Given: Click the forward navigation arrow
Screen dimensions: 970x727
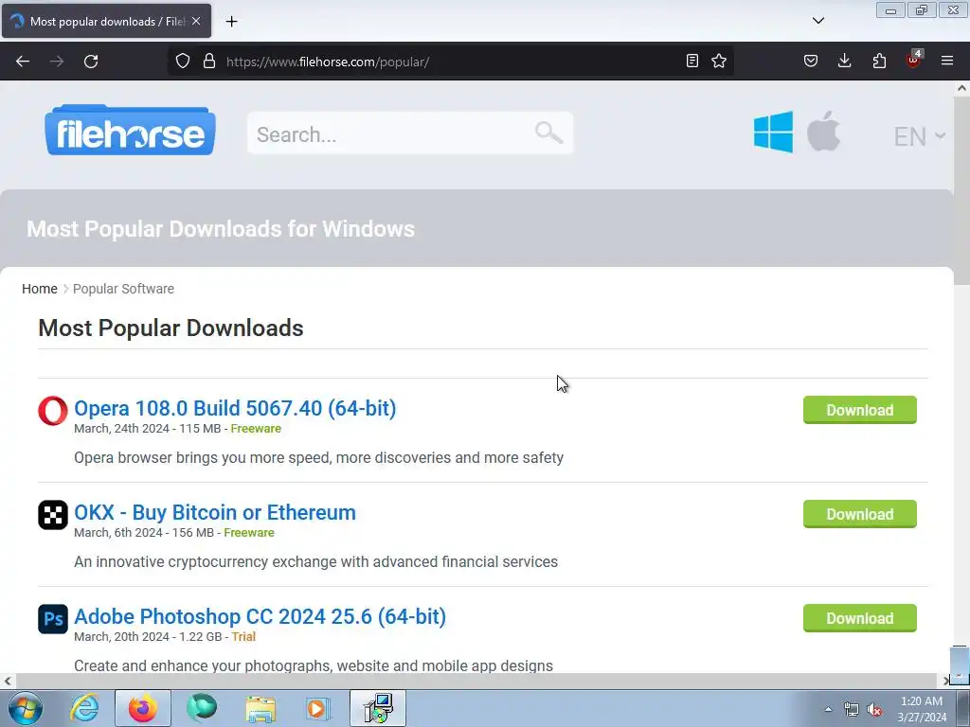Looking at the screenshot, I should pos(57,62).
